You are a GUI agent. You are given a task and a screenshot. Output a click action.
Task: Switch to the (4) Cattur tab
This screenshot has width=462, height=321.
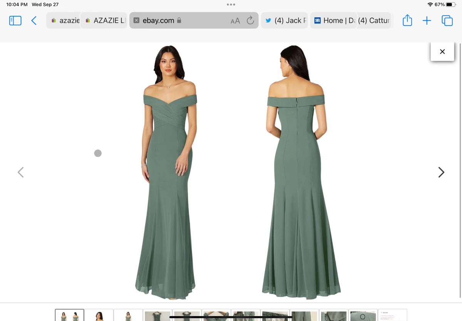click(x=374, y=20)
